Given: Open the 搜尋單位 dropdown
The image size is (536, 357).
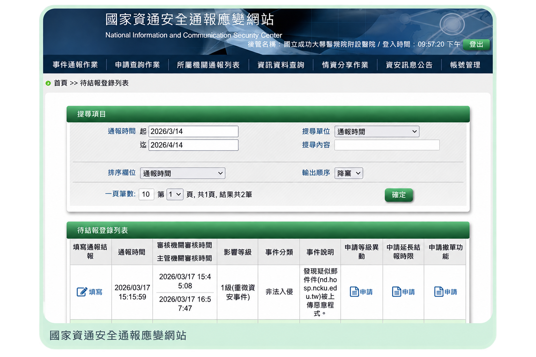Looking at the screenshot, I should pyautogui.click(x=377, y=131).
